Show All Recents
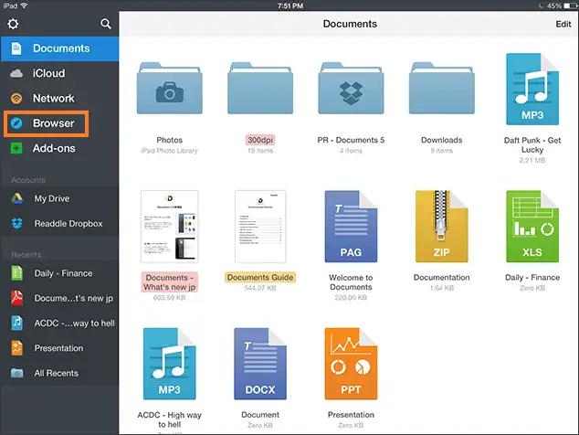 click(59, 373)
